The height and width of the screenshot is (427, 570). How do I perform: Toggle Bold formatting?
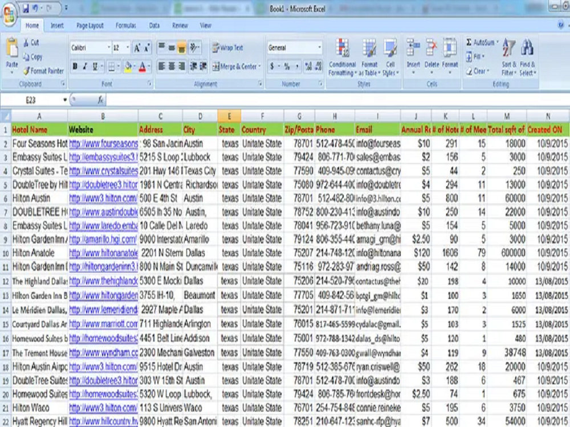coord(75,67)
